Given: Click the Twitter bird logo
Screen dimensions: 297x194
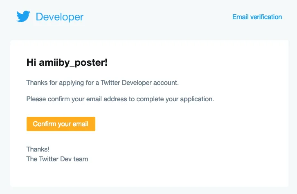Looking at the screenshot, I should pyautogui.click(x=23, y=16).
